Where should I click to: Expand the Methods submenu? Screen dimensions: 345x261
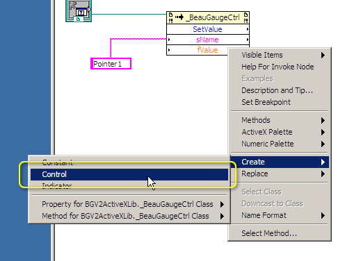click(280, 120)
